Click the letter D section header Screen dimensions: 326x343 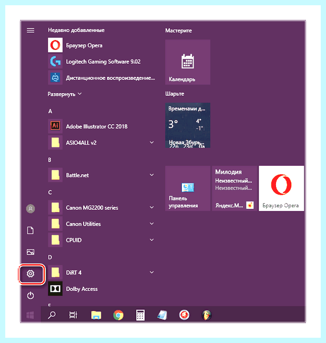[x=50, y=257]
